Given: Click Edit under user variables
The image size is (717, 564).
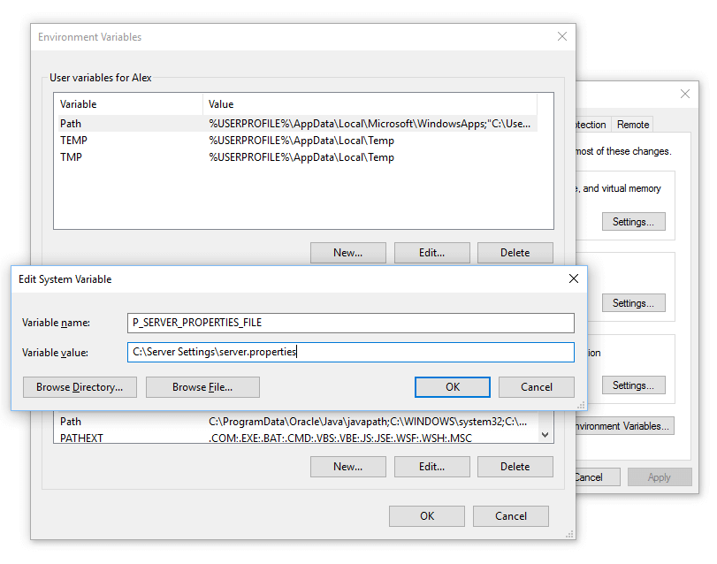Looking at the screenshot, I should click(431, 253).
